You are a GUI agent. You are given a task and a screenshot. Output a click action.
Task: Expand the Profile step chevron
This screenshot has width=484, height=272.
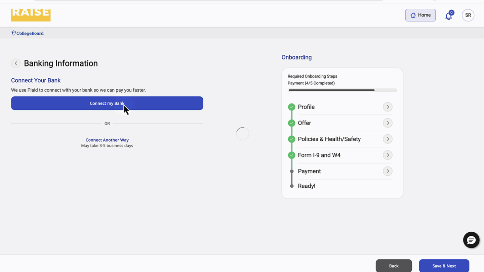pyautogui.click(x=388, y=107)
